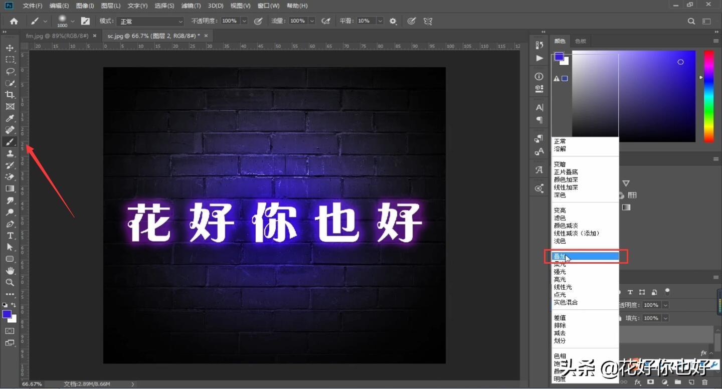Select the Hand tool
Screen dimensions: 722x389
tap(10, 271)
